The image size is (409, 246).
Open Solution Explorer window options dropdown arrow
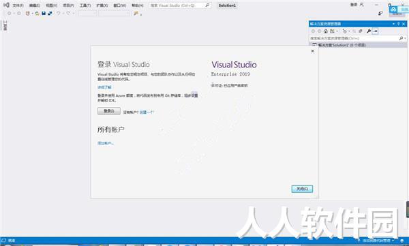tap(393, 24)
